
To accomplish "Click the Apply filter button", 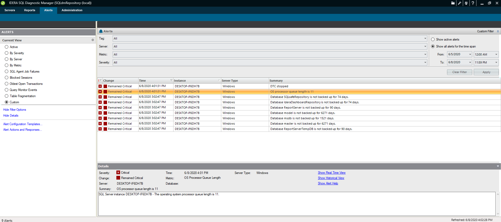I will [x=486, y=72].
